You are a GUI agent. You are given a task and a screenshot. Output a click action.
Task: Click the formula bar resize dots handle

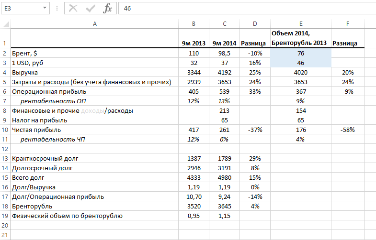click(x=57, y=9)
